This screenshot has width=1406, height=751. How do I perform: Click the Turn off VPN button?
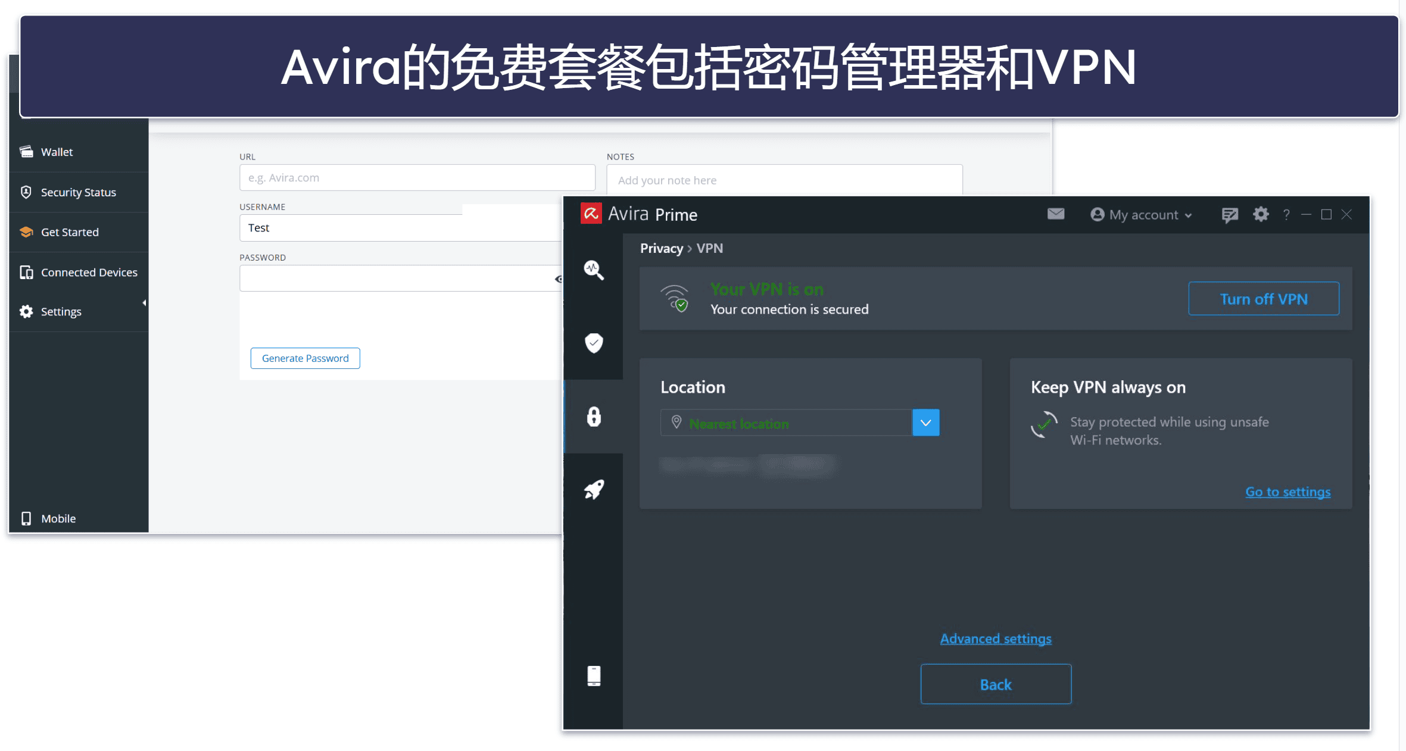(1263, 299)
